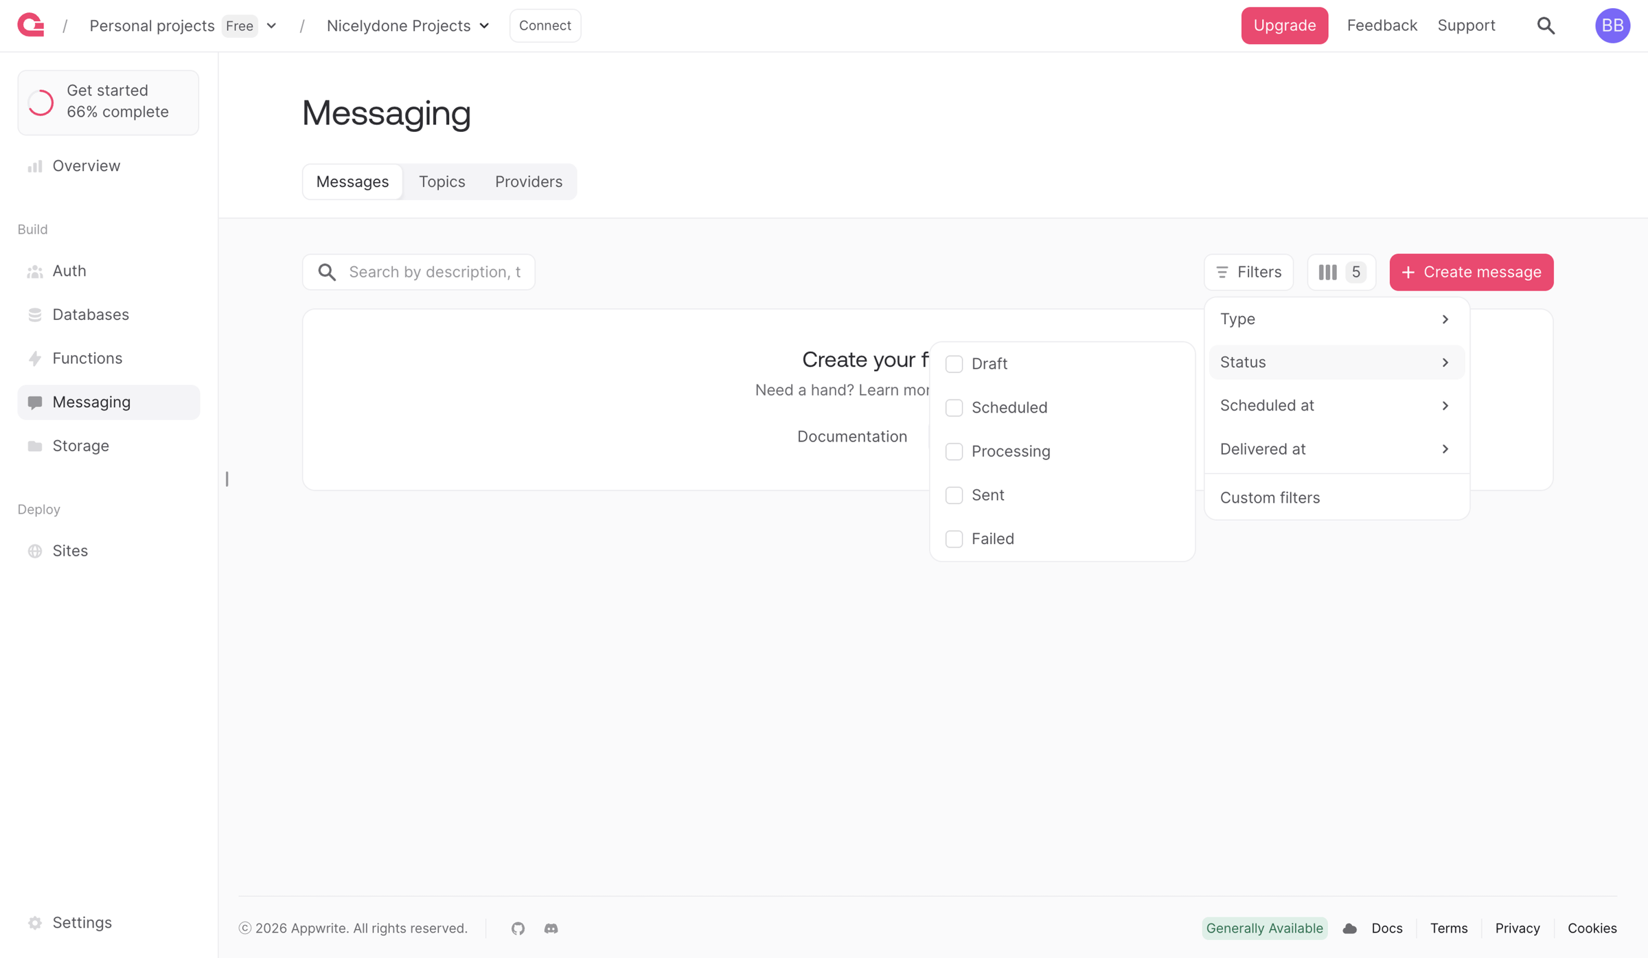This screenshot has height=958, width=1648.
Task: Check the Sent status checkbox
Action: (954, 495)
